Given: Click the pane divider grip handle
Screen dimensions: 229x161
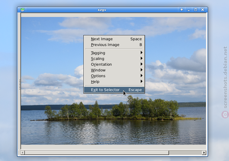Looking at the screenshot, I should 20,84.
